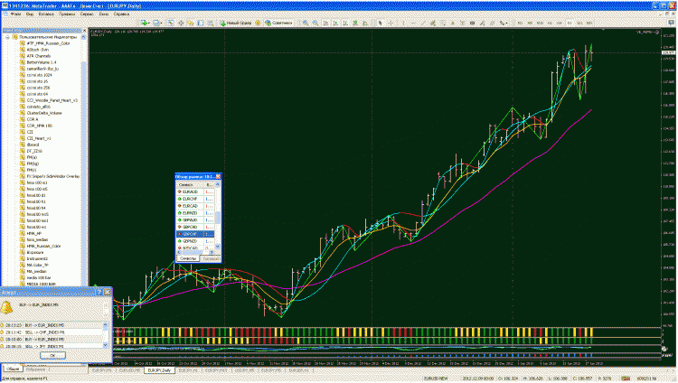Switch chart to D1 timeframe
678x383 pixels.
point(570,23)
